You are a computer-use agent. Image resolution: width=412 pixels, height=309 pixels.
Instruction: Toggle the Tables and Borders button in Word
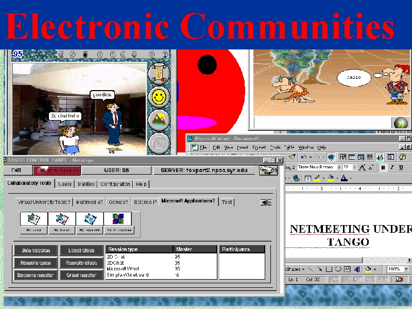pyautogui.click(x=342, y=157)
